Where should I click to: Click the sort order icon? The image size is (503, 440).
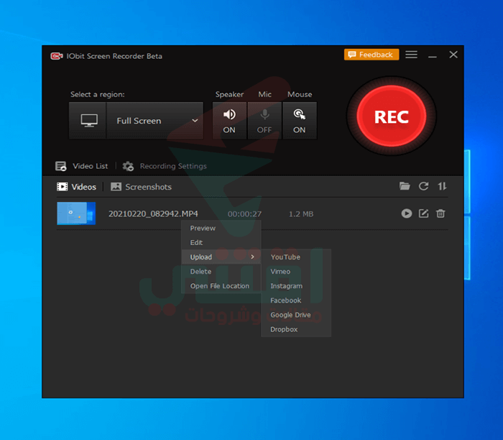coord(442,186)
